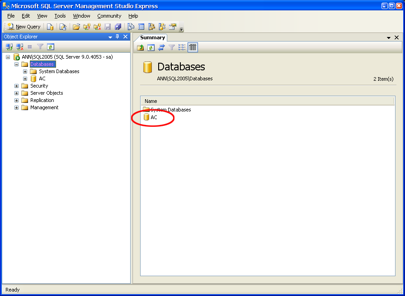Open Object Explorer window position dropdown arrow
This screenshot has height=296, width=405.
pyautogui.click(x=110, y=37)
